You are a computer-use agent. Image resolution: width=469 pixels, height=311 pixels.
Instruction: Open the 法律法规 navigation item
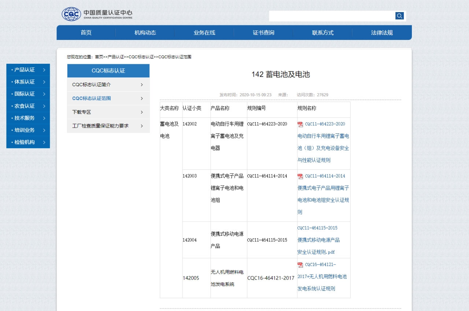click(381, 33)
